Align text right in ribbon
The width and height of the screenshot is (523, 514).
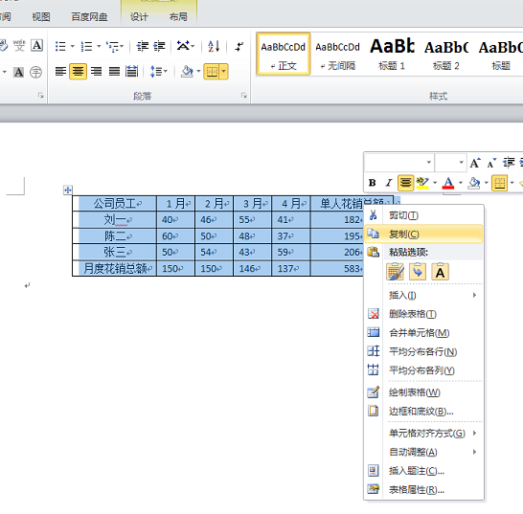(x=97, y=72)
